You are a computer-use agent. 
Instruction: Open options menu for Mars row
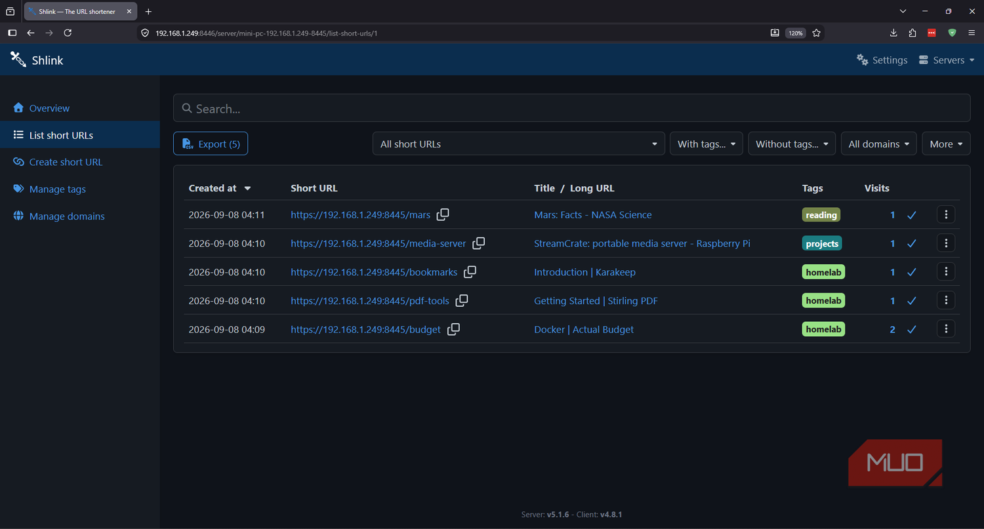coord(945,214)
